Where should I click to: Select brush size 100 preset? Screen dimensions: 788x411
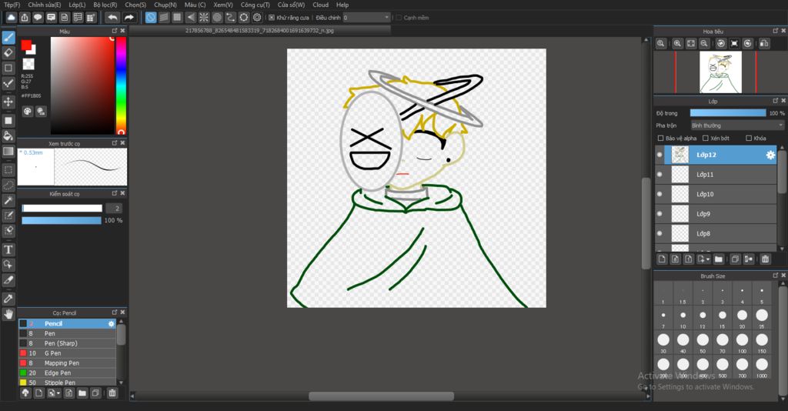tap(743, 342)
